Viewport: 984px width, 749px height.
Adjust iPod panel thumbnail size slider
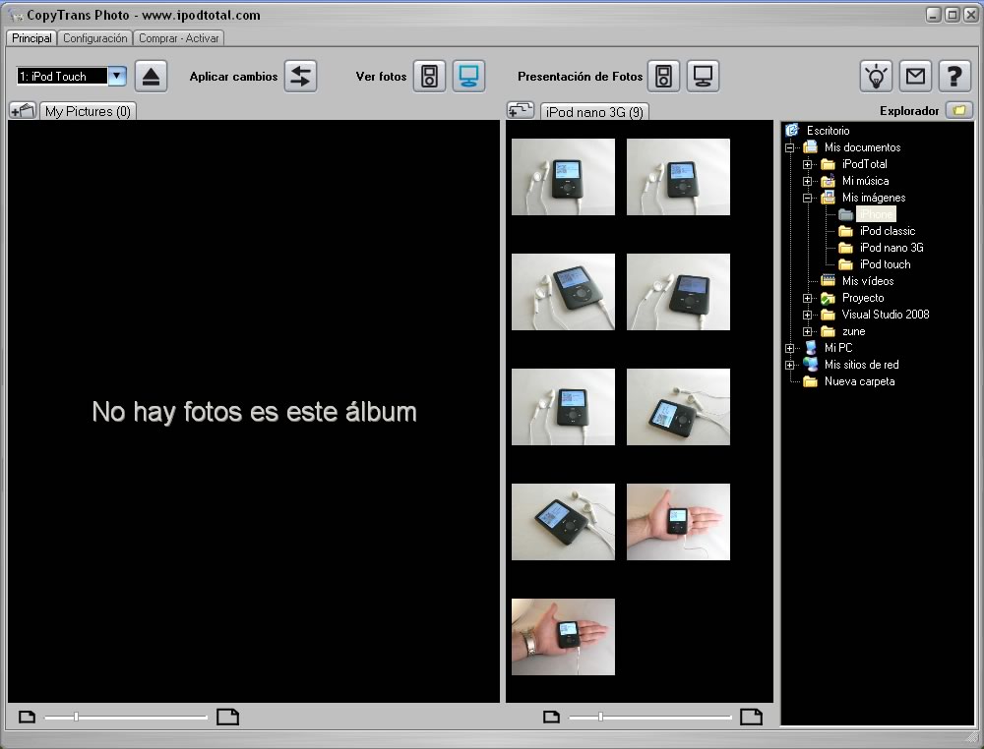point(600,717)
